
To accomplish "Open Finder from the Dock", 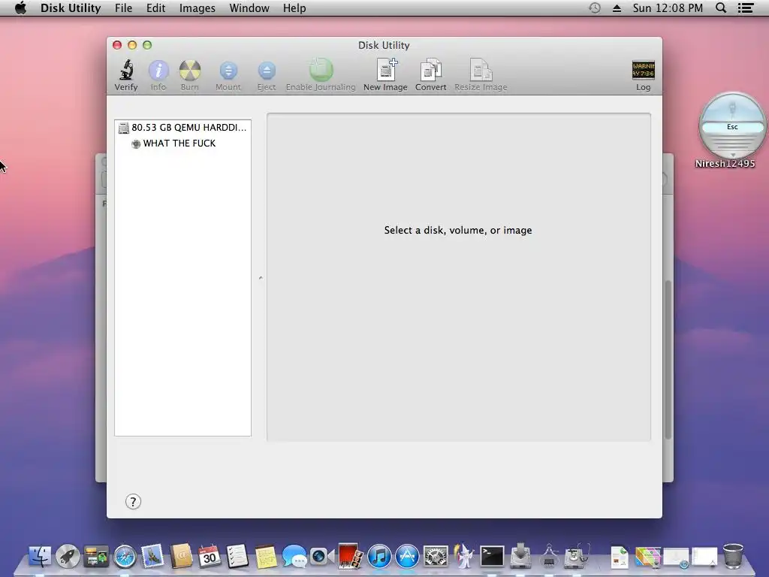I will point(40,557).
